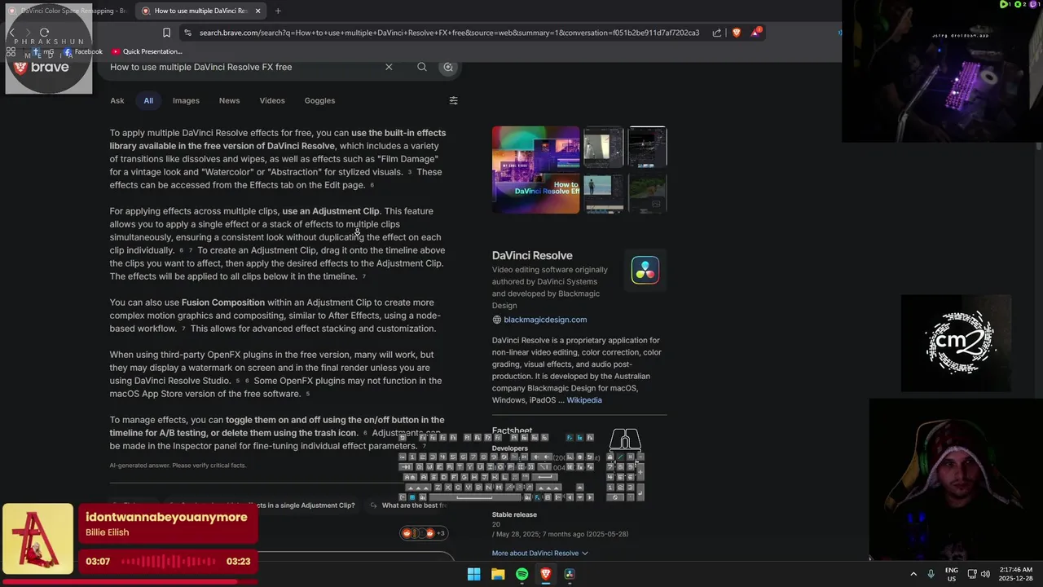Screen dimensions: 1043x587
Task: Open the Quick Presentation bookmark
Action: coord(147,51)
